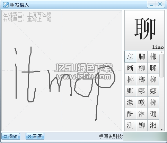Screen dimensions: 167x143
Task: Select candidate character 湘
Action: [153, 125]
